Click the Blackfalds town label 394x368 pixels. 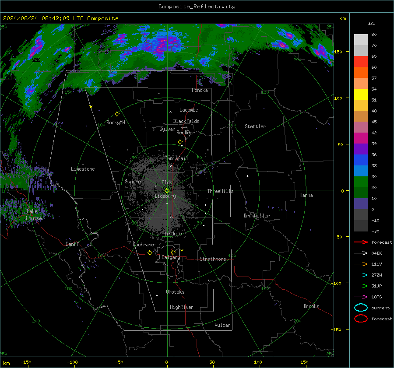pos(186,121)
